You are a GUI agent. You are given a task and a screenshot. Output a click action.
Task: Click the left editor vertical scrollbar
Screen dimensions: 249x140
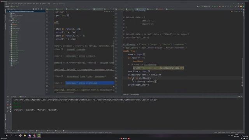tap(114, 52)
